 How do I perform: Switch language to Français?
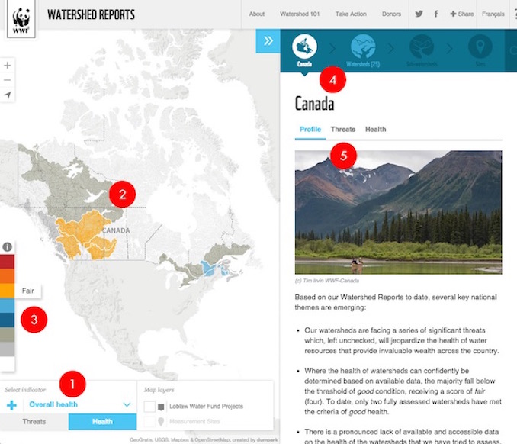pos(493,14)
